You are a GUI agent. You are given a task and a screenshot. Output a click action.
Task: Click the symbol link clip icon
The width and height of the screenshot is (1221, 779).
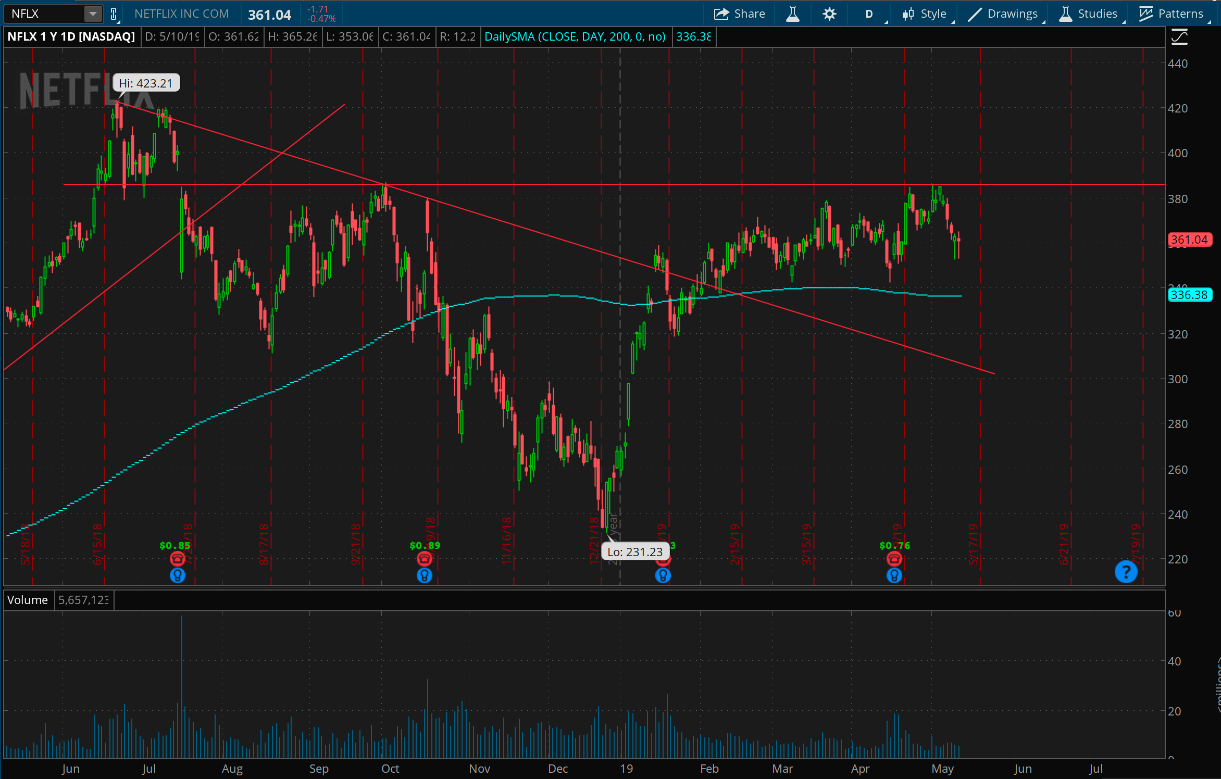[x=114, y=14]
